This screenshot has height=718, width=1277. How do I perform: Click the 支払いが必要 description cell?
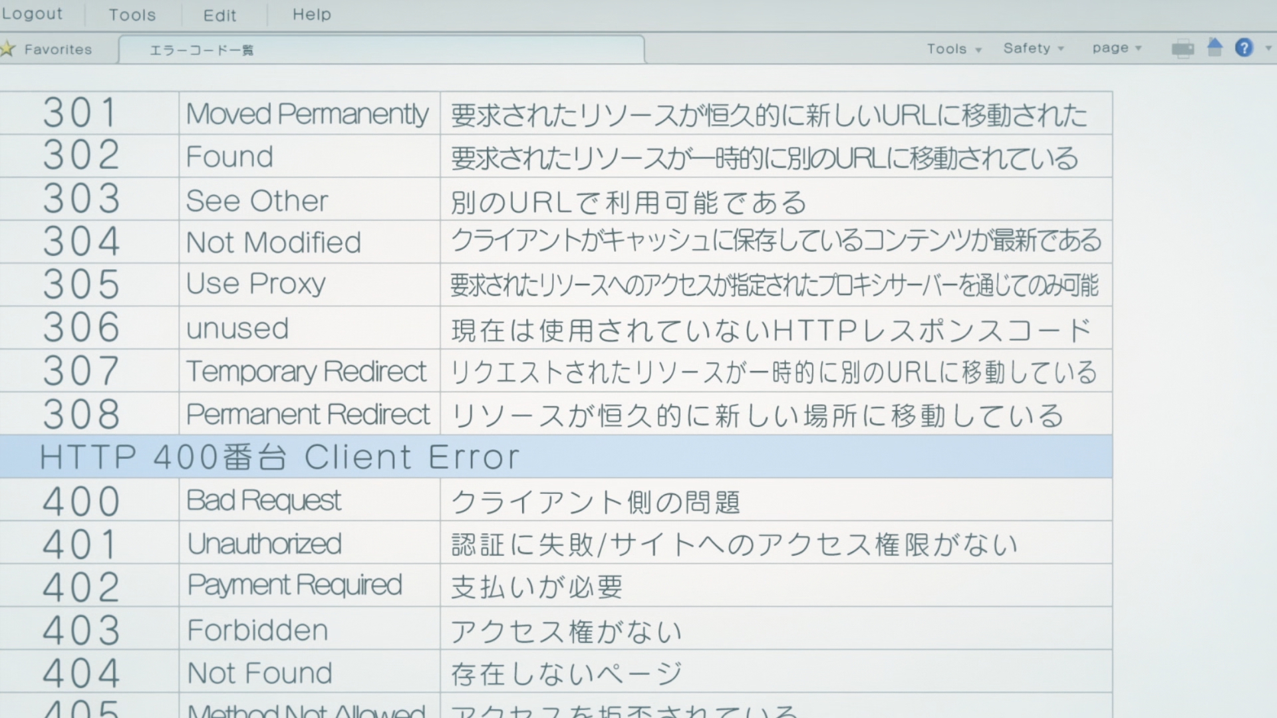pyautogui.click(x=537, y=586)
